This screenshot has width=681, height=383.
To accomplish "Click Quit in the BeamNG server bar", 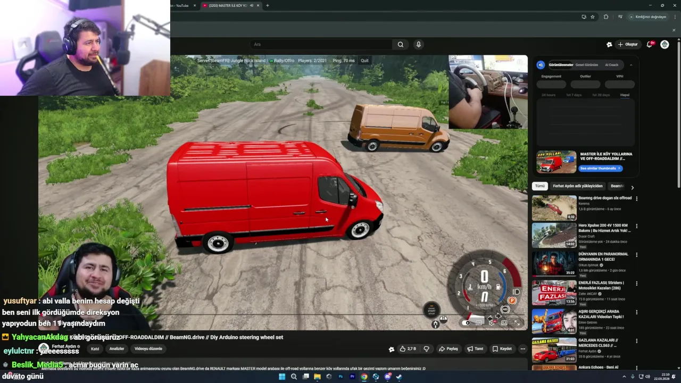I will (x=364, y=61).
